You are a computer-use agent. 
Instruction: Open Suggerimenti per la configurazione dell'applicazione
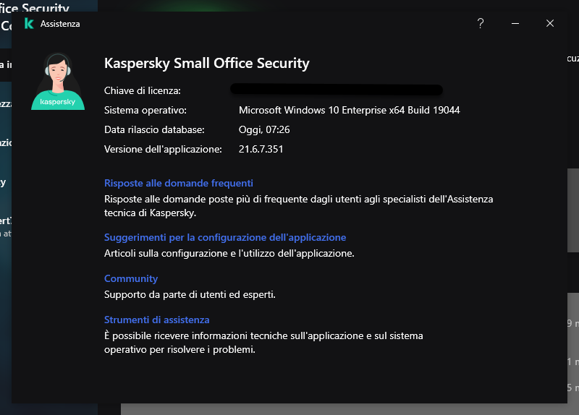[x=225, y=237]
